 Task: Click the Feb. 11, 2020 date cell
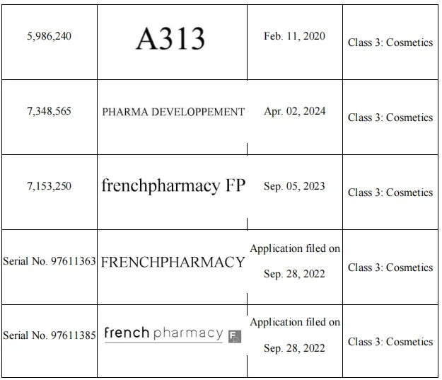tap(294, 36)
